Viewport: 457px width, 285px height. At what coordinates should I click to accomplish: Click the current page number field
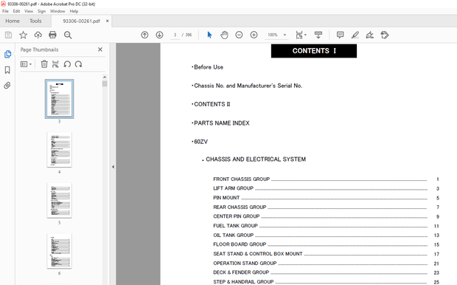175,35
